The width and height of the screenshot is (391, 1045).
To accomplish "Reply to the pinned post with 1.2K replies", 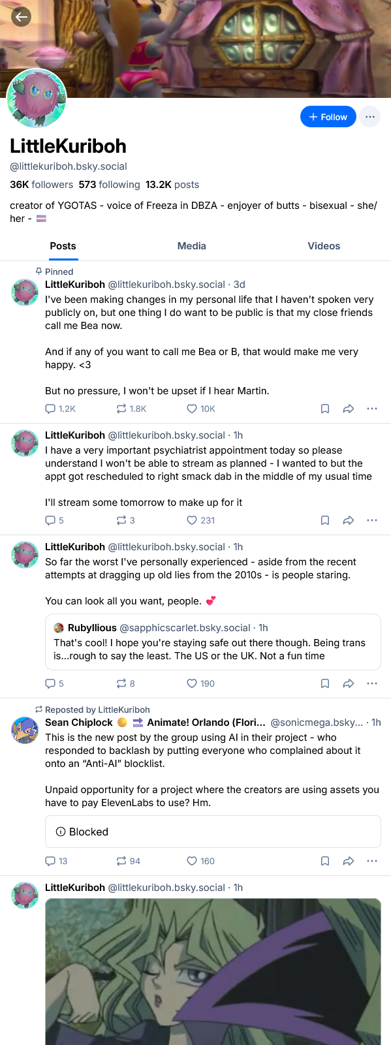I will click(60, 409).
